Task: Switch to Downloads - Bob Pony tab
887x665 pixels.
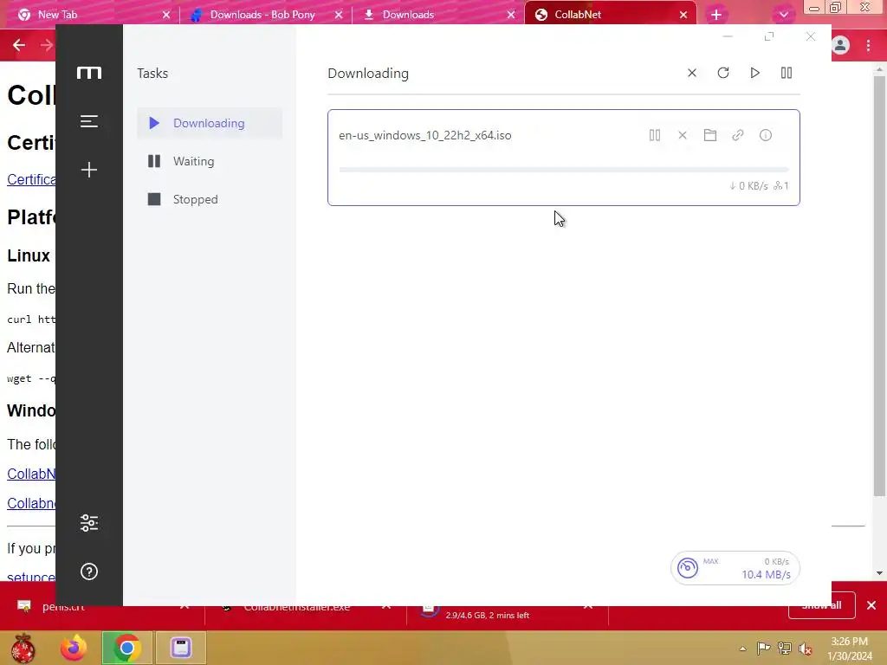Action: (266, 15)
